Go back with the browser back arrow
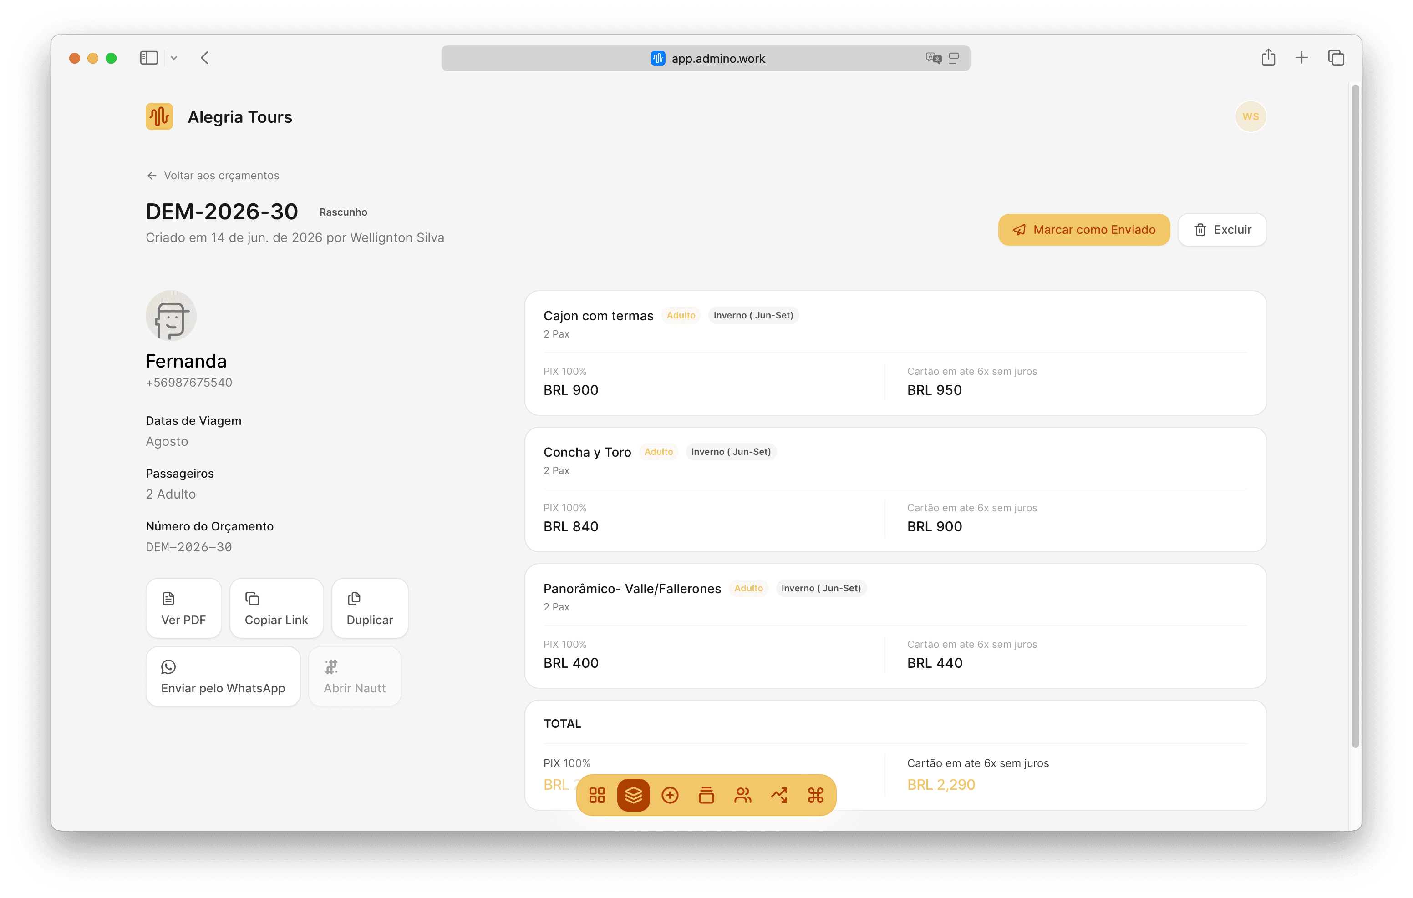Image resolution: width=1413 pixels, height=898 pixels. pyautogui.click(x=204, y=57)
